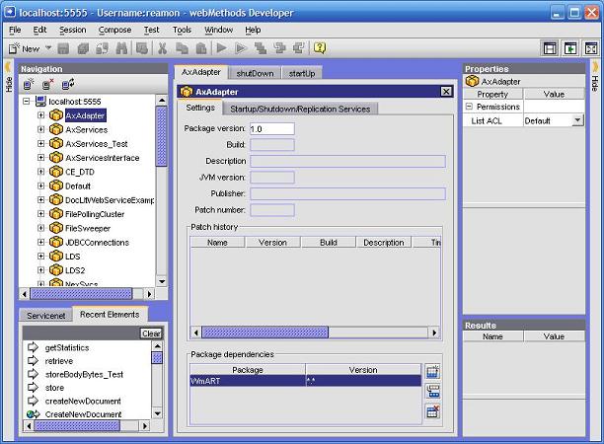Screen dimensions: 604x444
Task: Click the New document toolbar button
Action: click(24, 48)
